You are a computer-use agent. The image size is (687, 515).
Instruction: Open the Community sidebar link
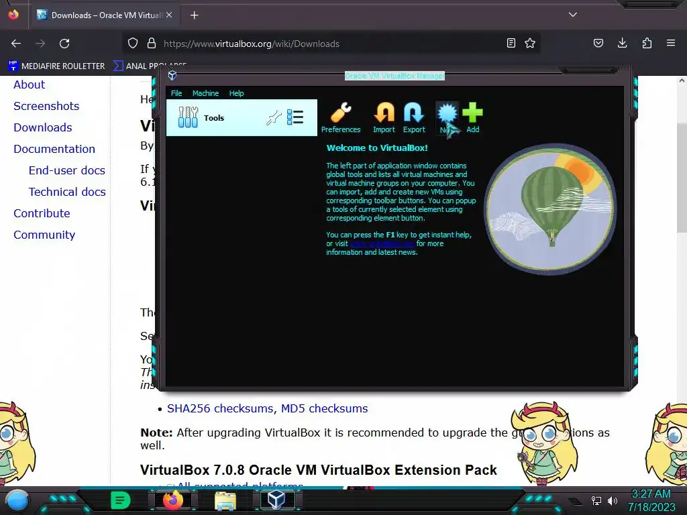pyautogui.click(x=44, y=235)
